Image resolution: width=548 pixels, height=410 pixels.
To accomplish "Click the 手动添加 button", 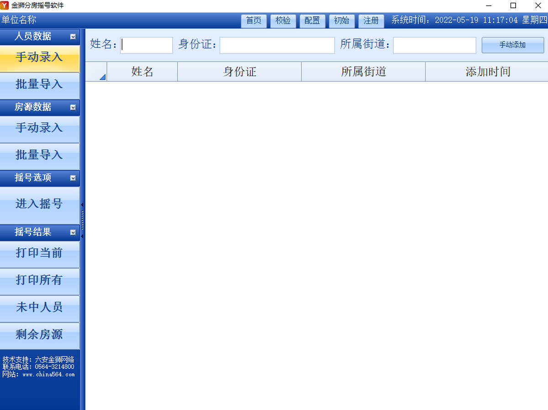I will (x=513, y=45).
